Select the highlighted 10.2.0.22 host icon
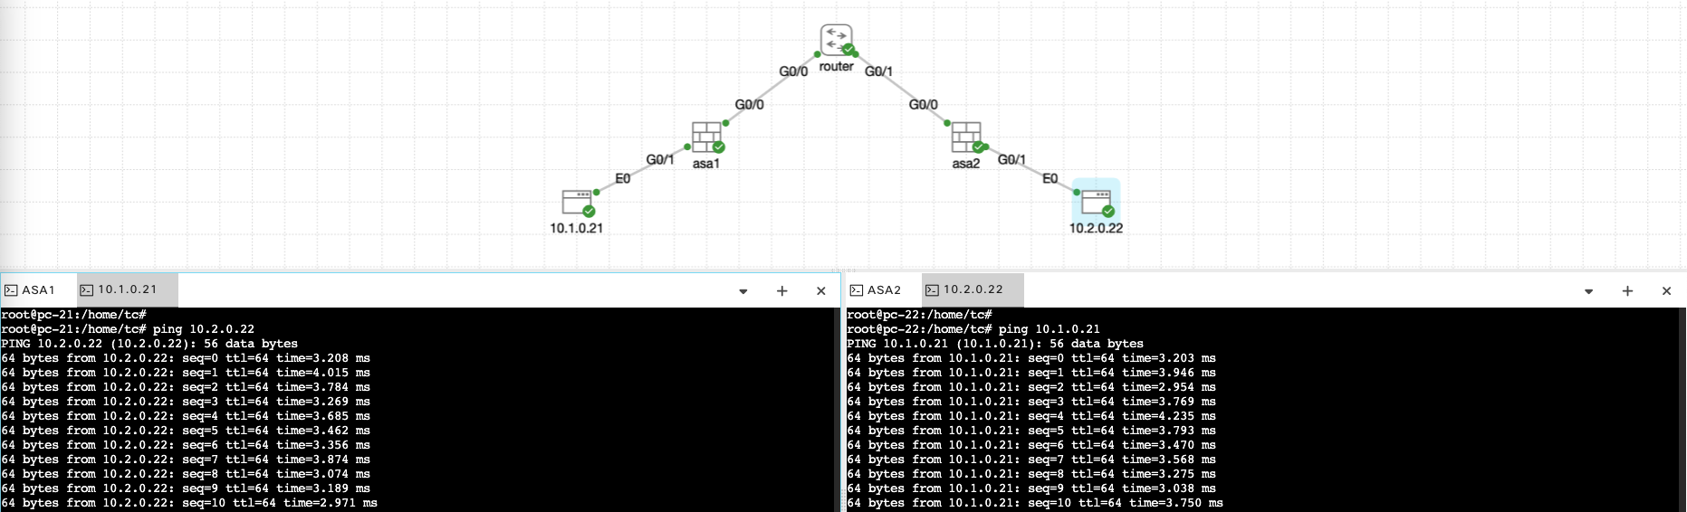This screenshot has width=1687, height=512. pyautogui.click(x=1096, y=202)
